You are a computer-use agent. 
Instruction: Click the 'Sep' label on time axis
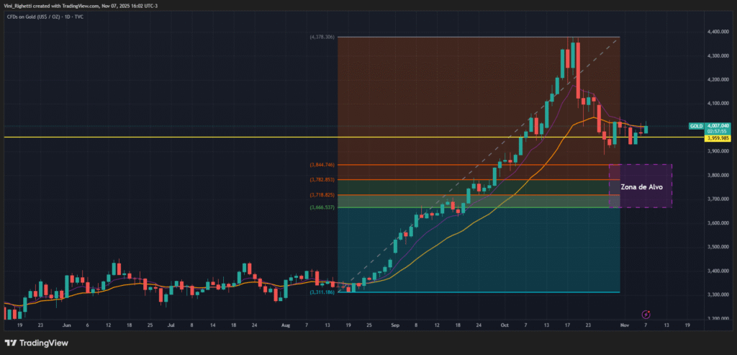click(x=395, y=325)
